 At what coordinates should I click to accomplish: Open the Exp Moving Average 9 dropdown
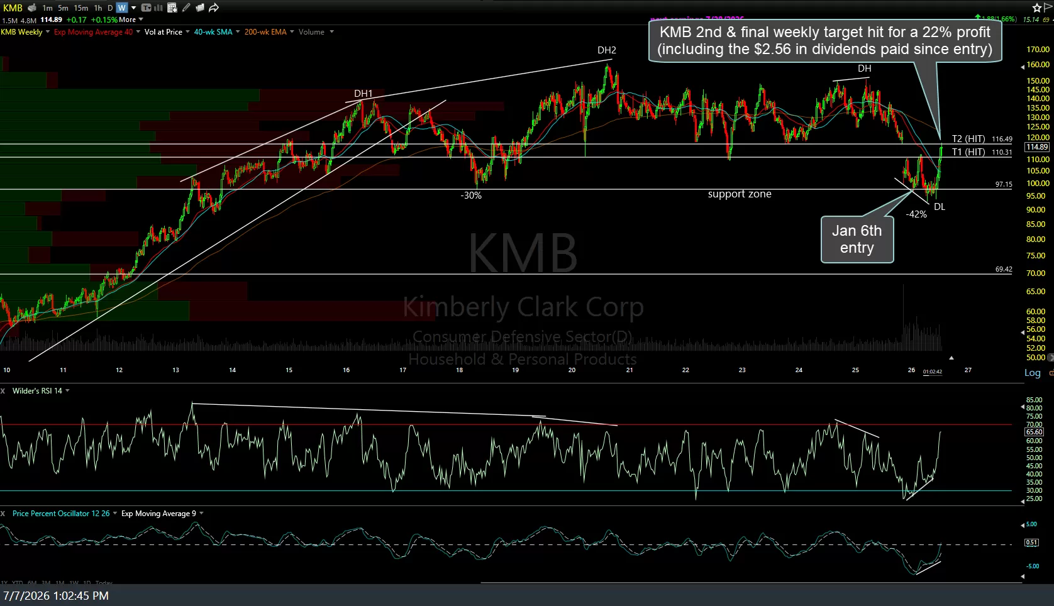201,514
